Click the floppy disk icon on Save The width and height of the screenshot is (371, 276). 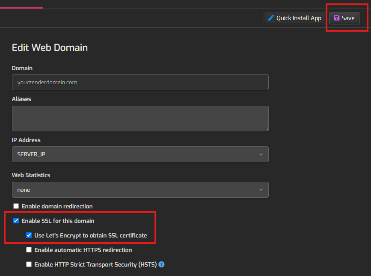click(336, 18)
